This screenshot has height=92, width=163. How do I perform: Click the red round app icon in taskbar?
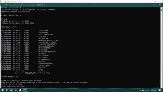(16, 90)
